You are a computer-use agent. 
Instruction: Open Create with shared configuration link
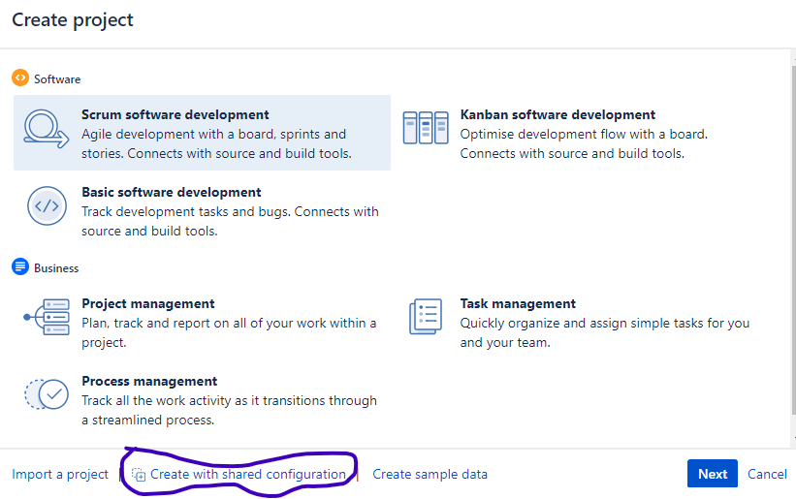tap(248, 474)
